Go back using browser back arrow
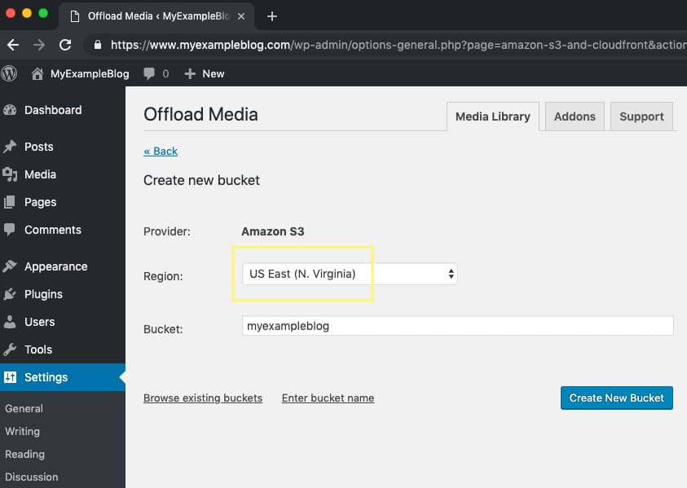Screen dimensions: 687x488 (x=13, y=45)
